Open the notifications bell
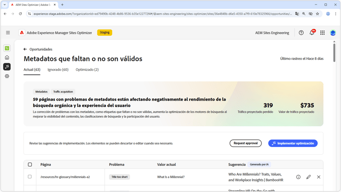The image size is (341, 192). [x=312, y=33]
